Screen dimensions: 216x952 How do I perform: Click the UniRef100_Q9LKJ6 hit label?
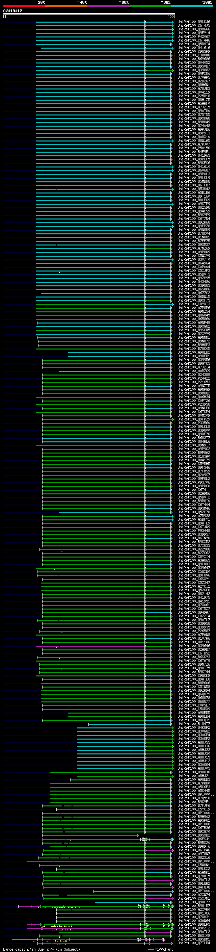point(194,22)
